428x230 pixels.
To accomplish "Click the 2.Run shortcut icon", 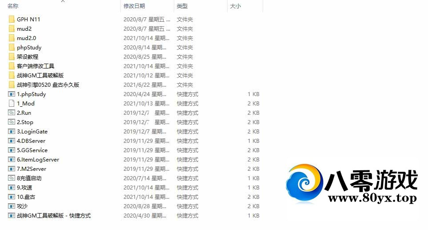I will pos(12,113).
